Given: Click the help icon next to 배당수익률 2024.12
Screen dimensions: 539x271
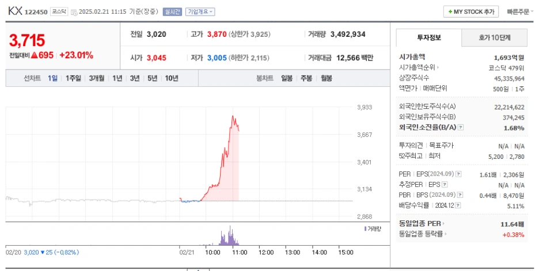Looking at the screenshot, I should click(x=458, y=205).
